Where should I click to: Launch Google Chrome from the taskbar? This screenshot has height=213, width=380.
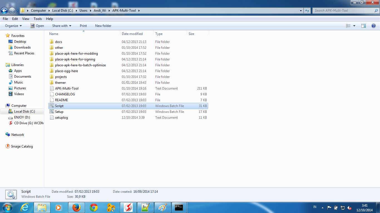coord(94,207)
